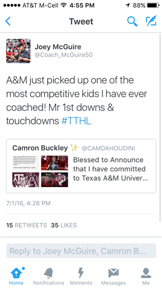The width and height of the screenshot is (162, 288).
Task: Tap the #TTHL hashtag link
Action: 76,121
